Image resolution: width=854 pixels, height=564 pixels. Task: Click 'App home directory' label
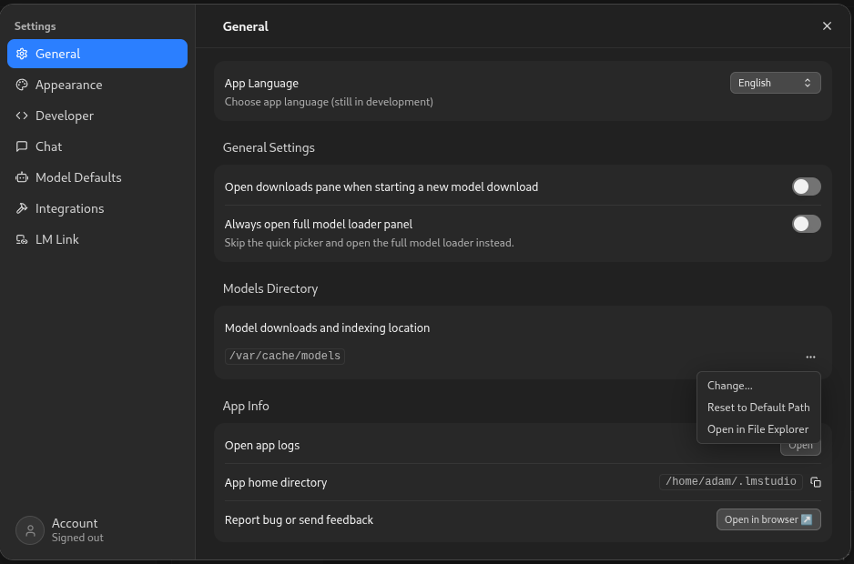pyautogui.click(x=276, y=482)
